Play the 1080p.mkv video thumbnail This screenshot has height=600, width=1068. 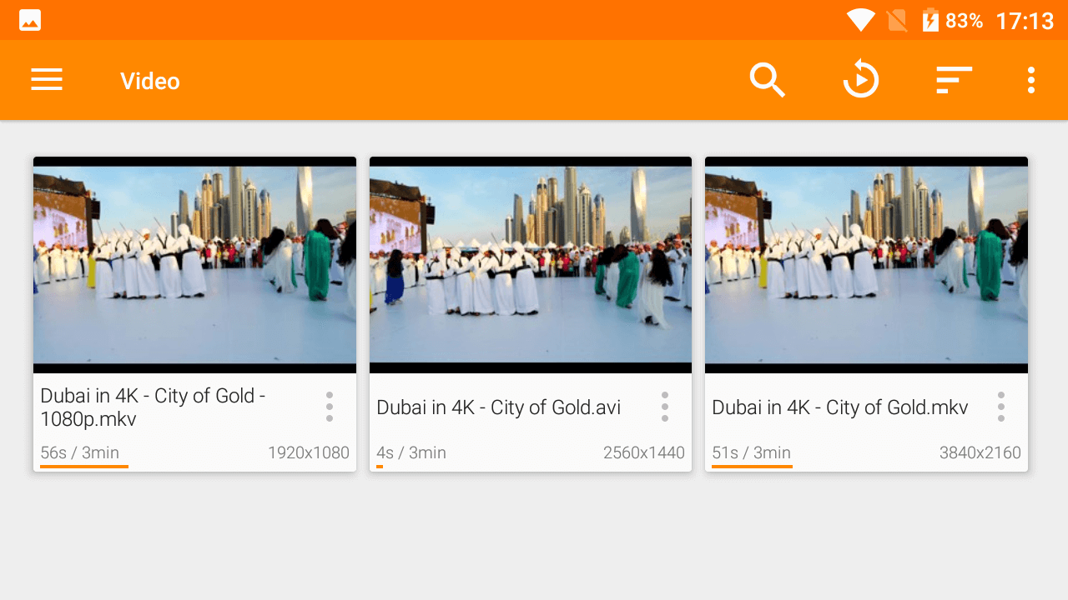coord(194,264)
